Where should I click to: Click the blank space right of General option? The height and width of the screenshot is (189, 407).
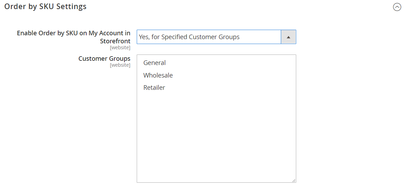pos(228,63)
